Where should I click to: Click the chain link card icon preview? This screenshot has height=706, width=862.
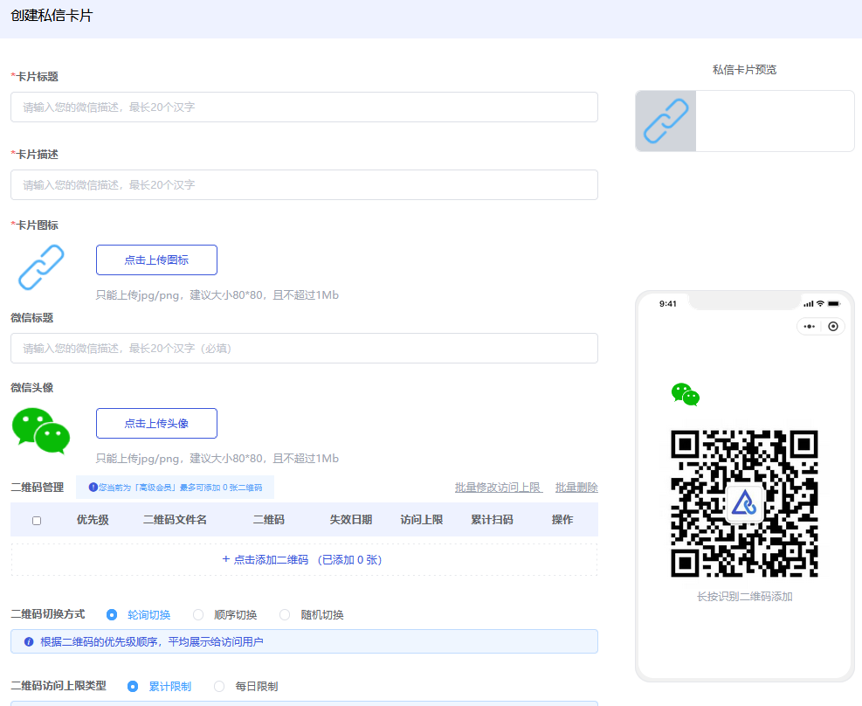pyautogui.click(x=41, y=267)
